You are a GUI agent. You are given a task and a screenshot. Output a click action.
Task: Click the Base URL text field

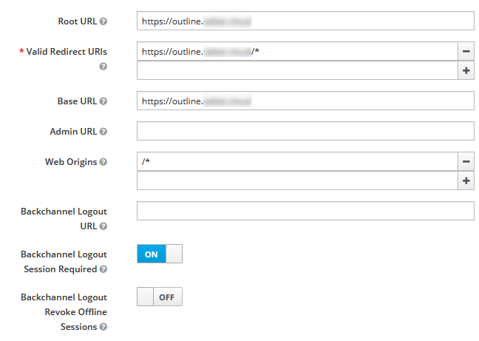coord(305,101)
